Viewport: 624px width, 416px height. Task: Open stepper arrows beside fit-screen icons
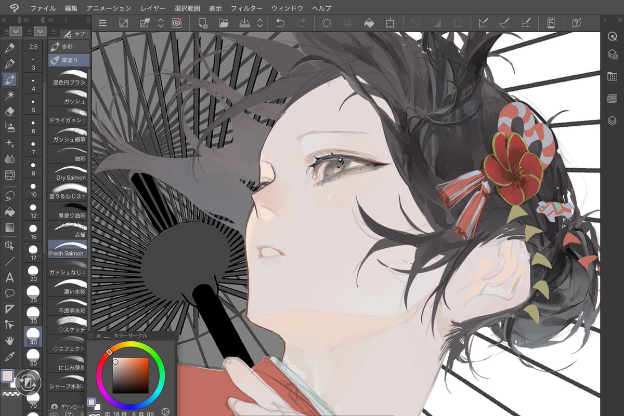pos(161,23)
